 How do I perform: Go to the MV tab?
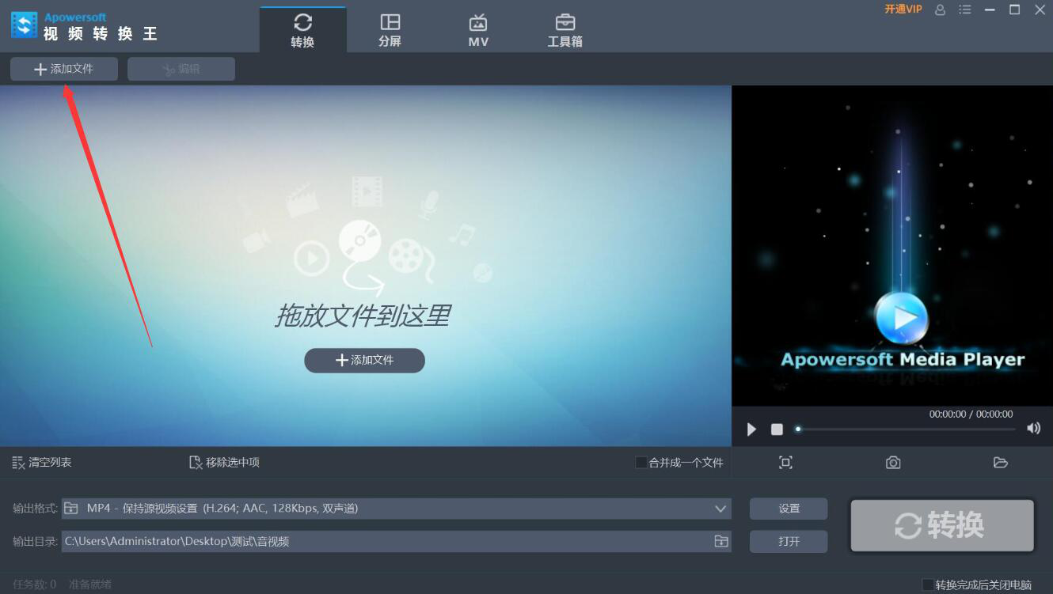click(x=478, y=30)
